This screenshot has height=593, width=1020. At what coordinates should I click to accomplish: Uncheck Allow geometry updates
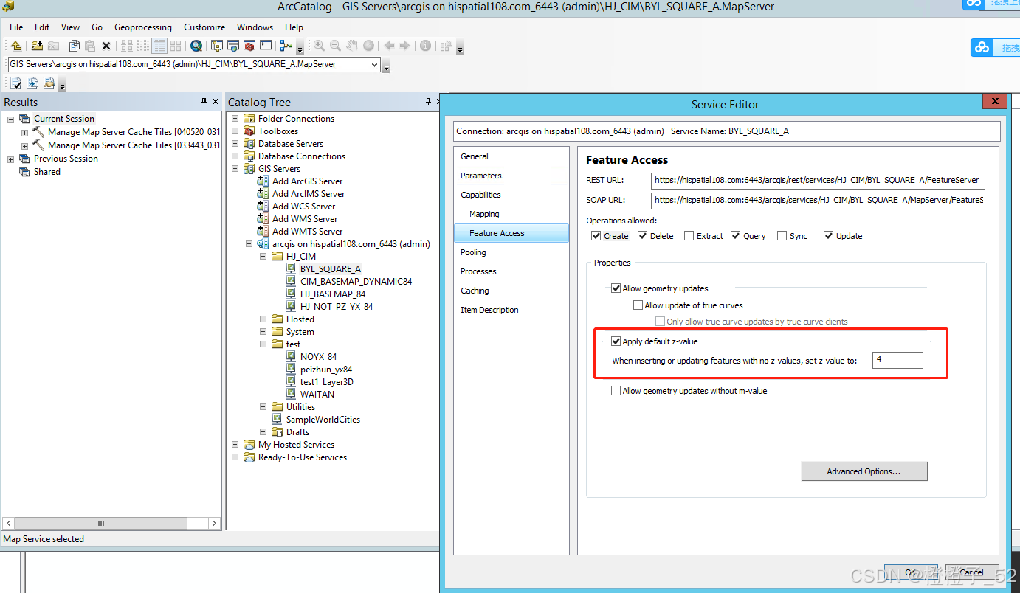click(616, 288)
